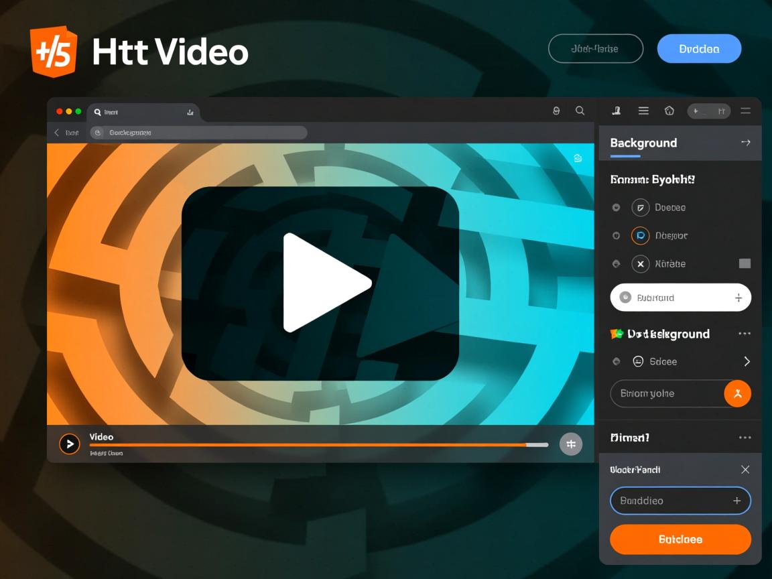772x579 pixels.
Task: Click the orange Butclnee button
Action: 680,539
